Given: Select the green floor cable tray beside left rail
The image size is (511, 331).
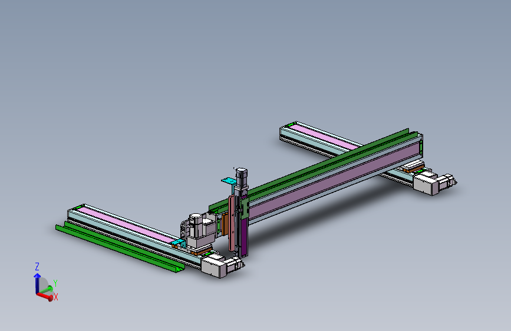Looking at the screenshot, I should click(x=120, y=247).
